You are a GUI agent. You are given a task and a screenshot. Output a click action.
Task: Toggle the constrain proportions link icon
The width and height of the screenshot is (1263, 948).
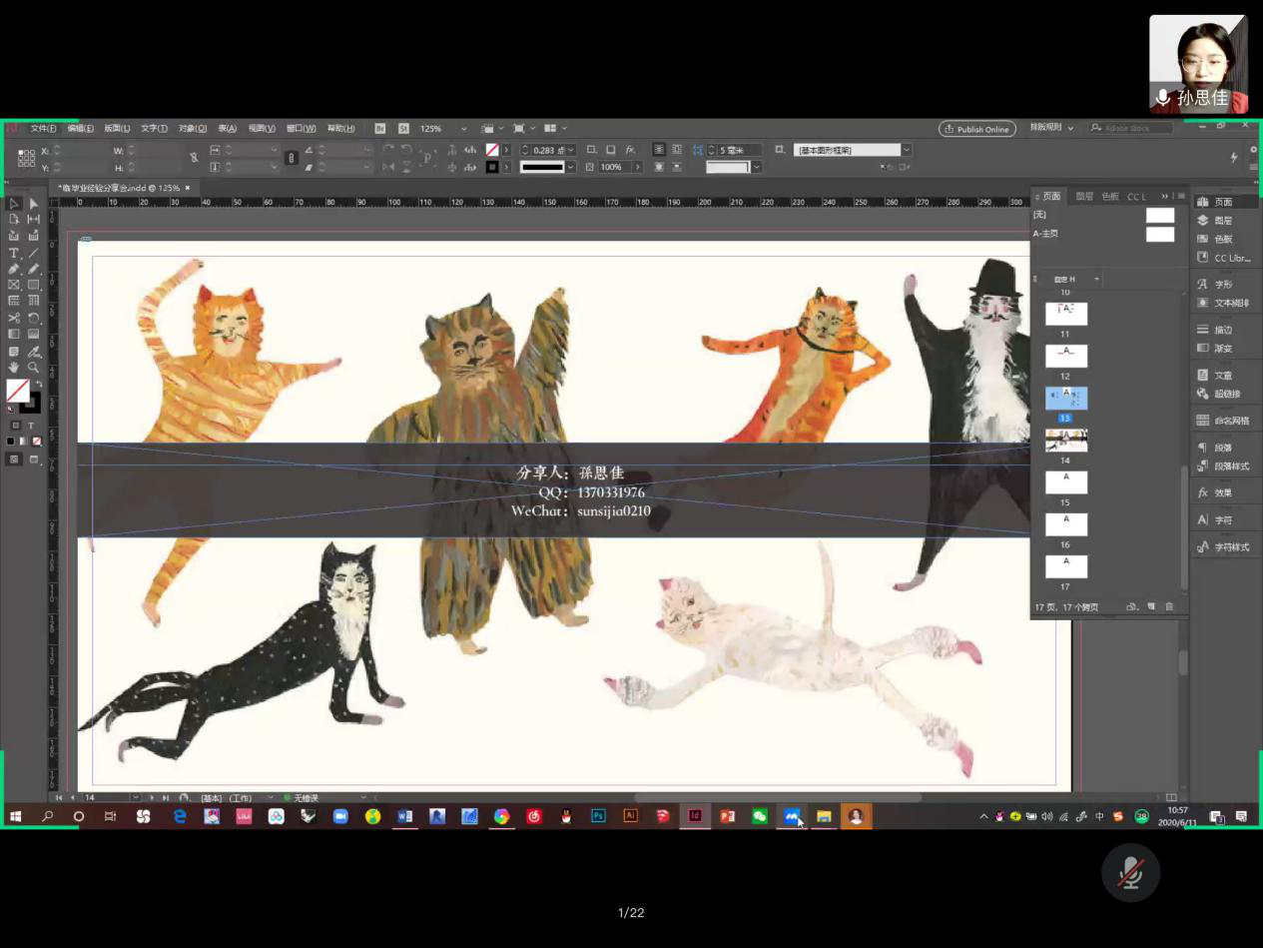[193, 158]
